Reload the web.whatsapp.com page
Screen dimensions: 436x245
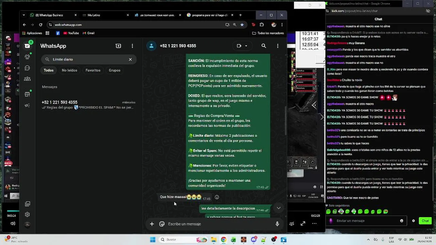tap(41, 25)
